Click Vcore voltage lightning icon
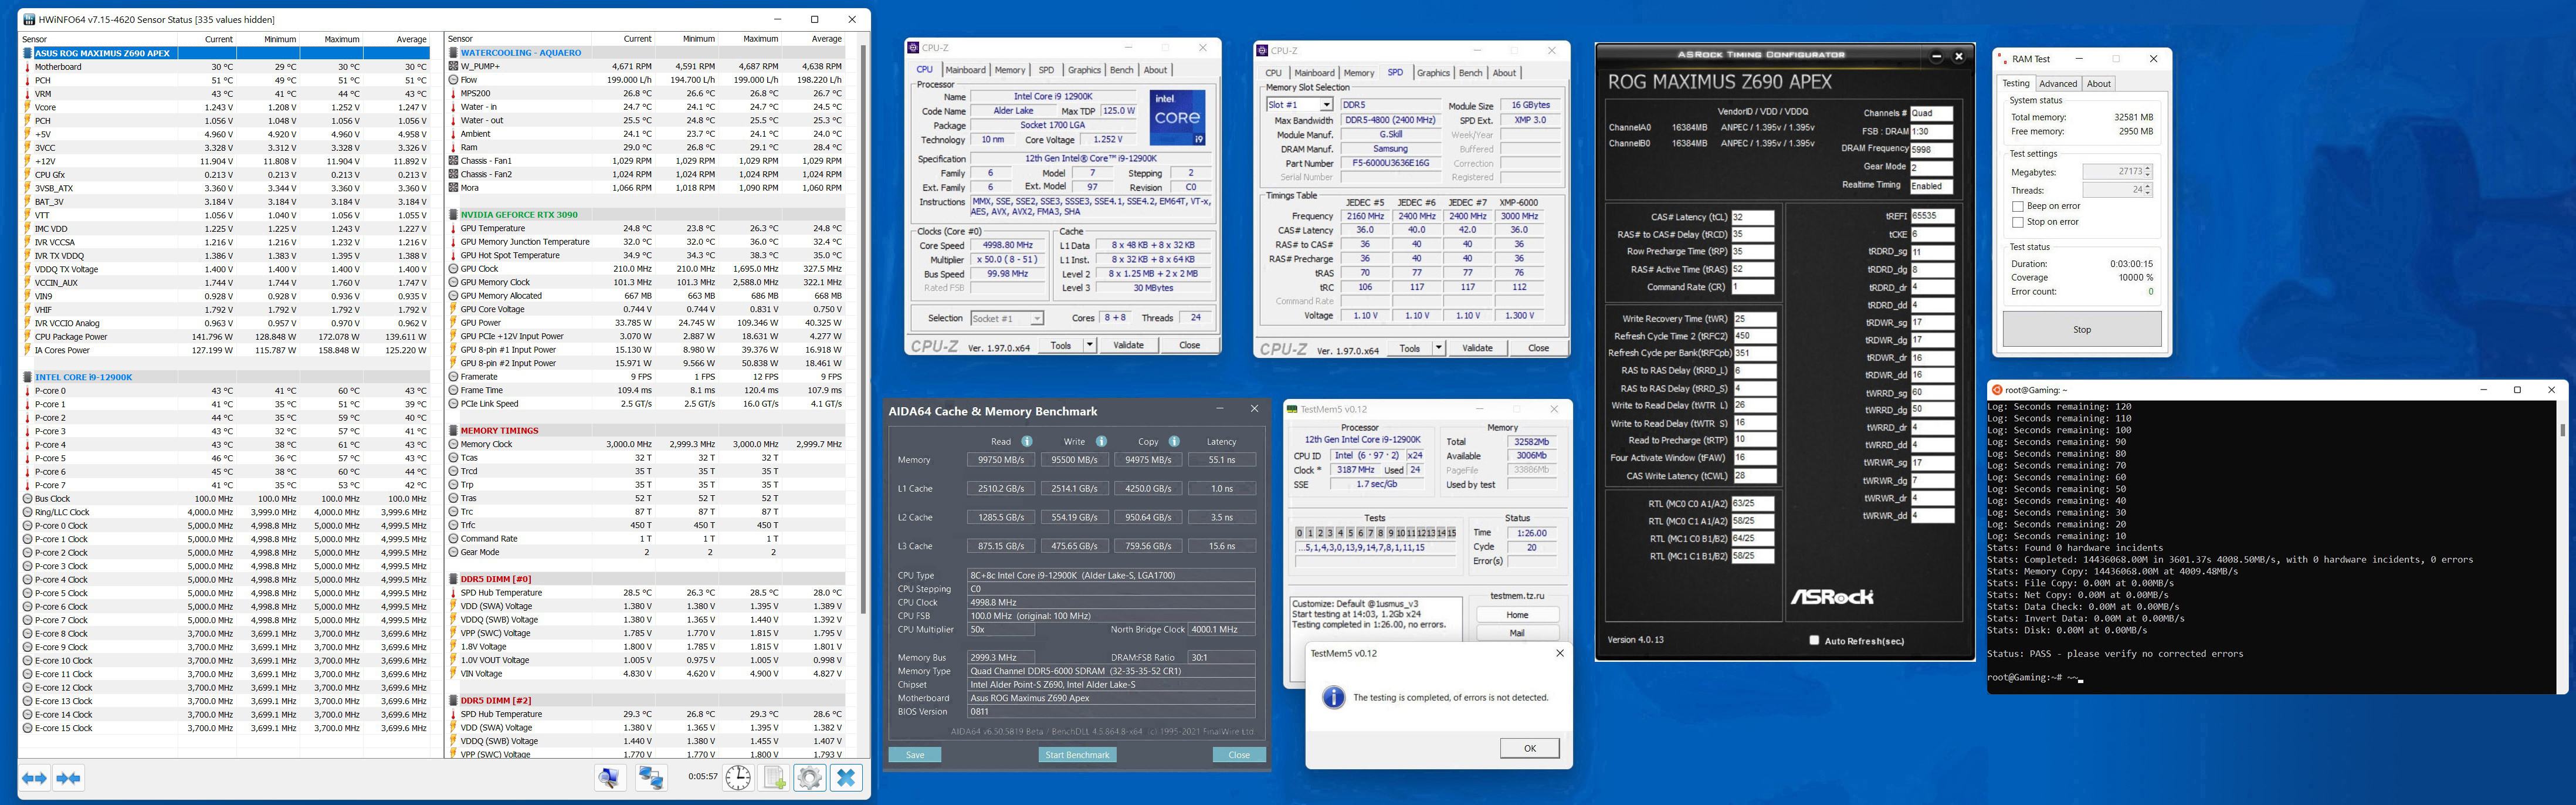This screenshot has height=805, width=2576. click(x=27, y=107)
